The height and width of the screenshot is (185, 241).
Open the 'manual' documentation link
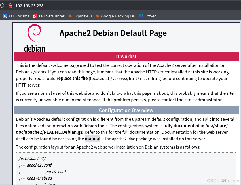[92, 139]
